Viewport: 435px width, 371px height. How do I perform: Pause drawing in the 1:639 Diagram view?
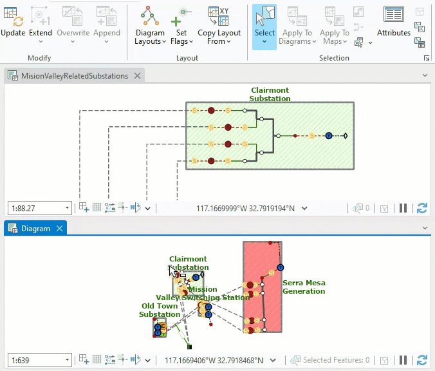pyautogui.click(x=403, y=360)
